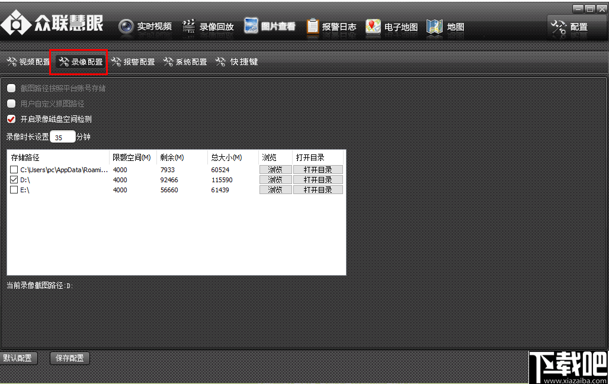Viewport: 609px width, 384px height.
Task: Click remaining space value 56660
Action: (169, 190)
